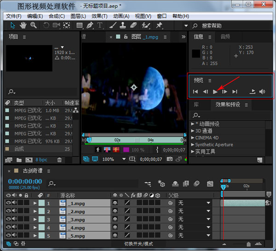Expand the 3D 通道 effects category
276x251 pixels.
(x=193, y=131)
